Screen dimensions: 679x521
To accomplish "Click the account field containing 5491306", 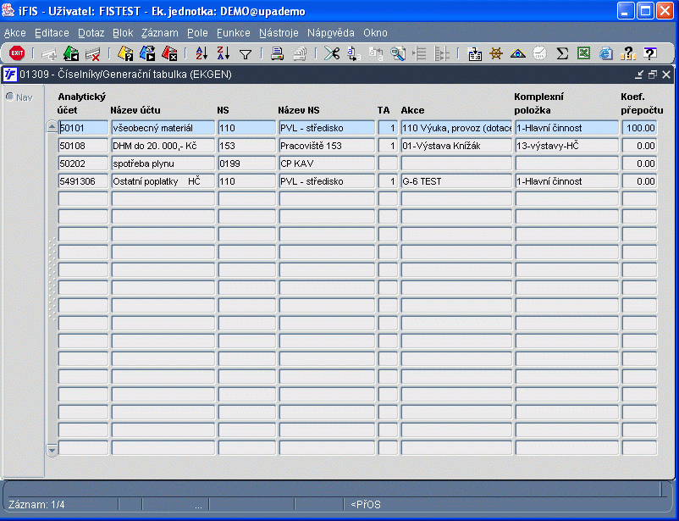I will click(83, 181).
